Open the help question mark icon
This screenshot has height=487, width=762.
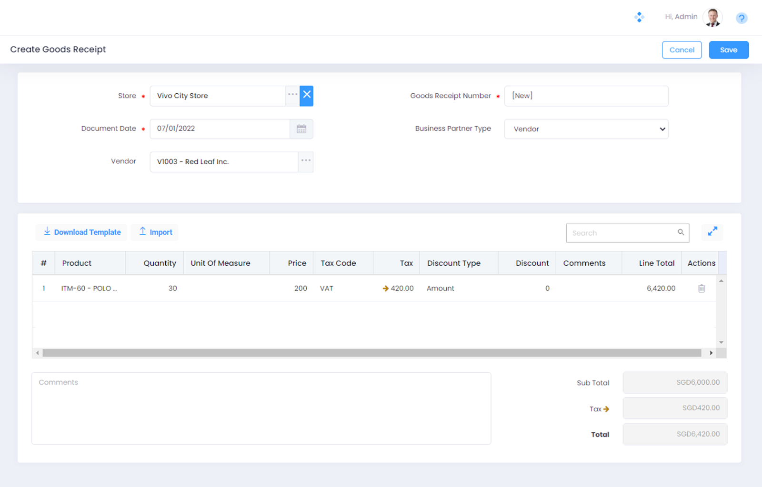coord(741,18)
